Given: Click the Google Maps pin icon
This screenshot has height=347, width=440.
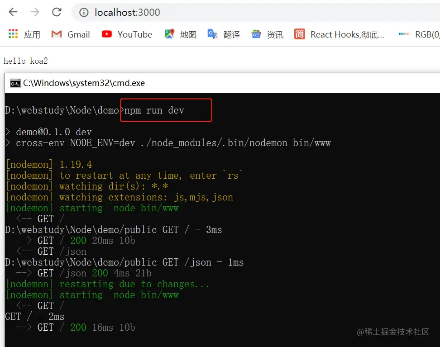Looking at the screenshot, I should pos(169,33).
